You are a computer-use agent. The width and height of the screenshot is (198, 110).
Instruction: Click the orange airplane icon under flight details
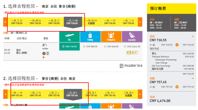click(44, 57)
